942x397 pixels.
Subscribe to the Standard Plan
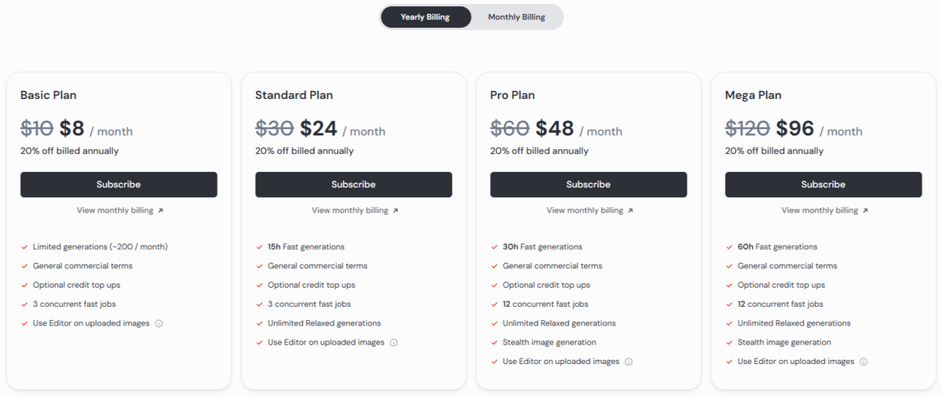(353, 184)
